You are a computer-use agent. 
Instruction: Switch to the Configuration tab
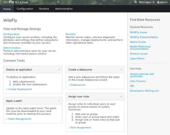click(x=25, y=9)
